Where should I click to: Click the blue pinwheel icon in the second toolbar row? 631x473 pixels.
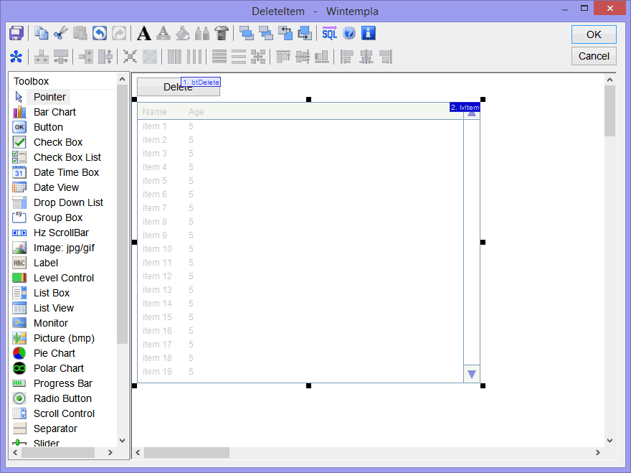click(x=16, y=57)
